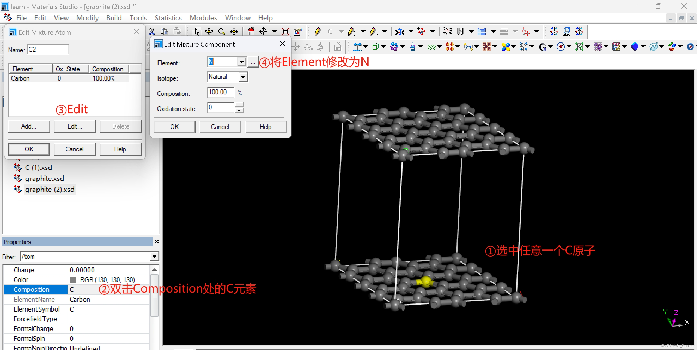
Task: Select the arrow selection tool
Action: (x=197, y=31)
